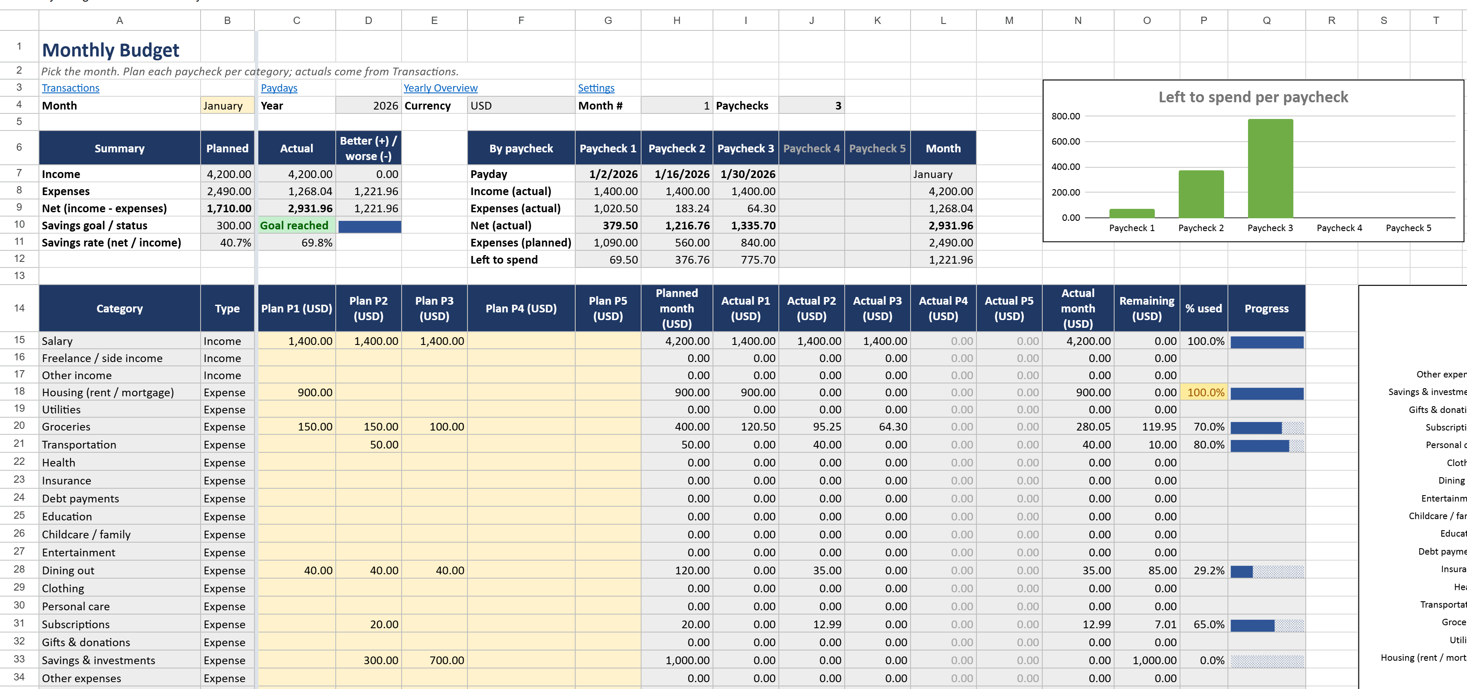Select the Paychecks count cell showing 3
The width and height of the screenshot is (1467, 689).
[x=811, y=105]
